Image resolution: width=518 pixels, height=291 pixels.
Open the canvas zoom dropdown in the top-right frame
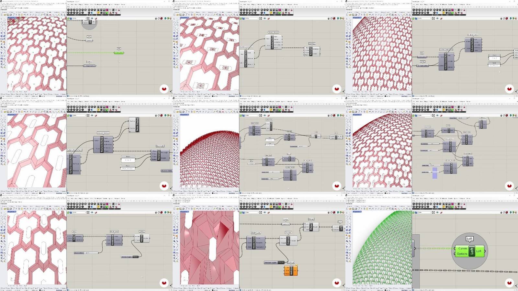[425, 18]
